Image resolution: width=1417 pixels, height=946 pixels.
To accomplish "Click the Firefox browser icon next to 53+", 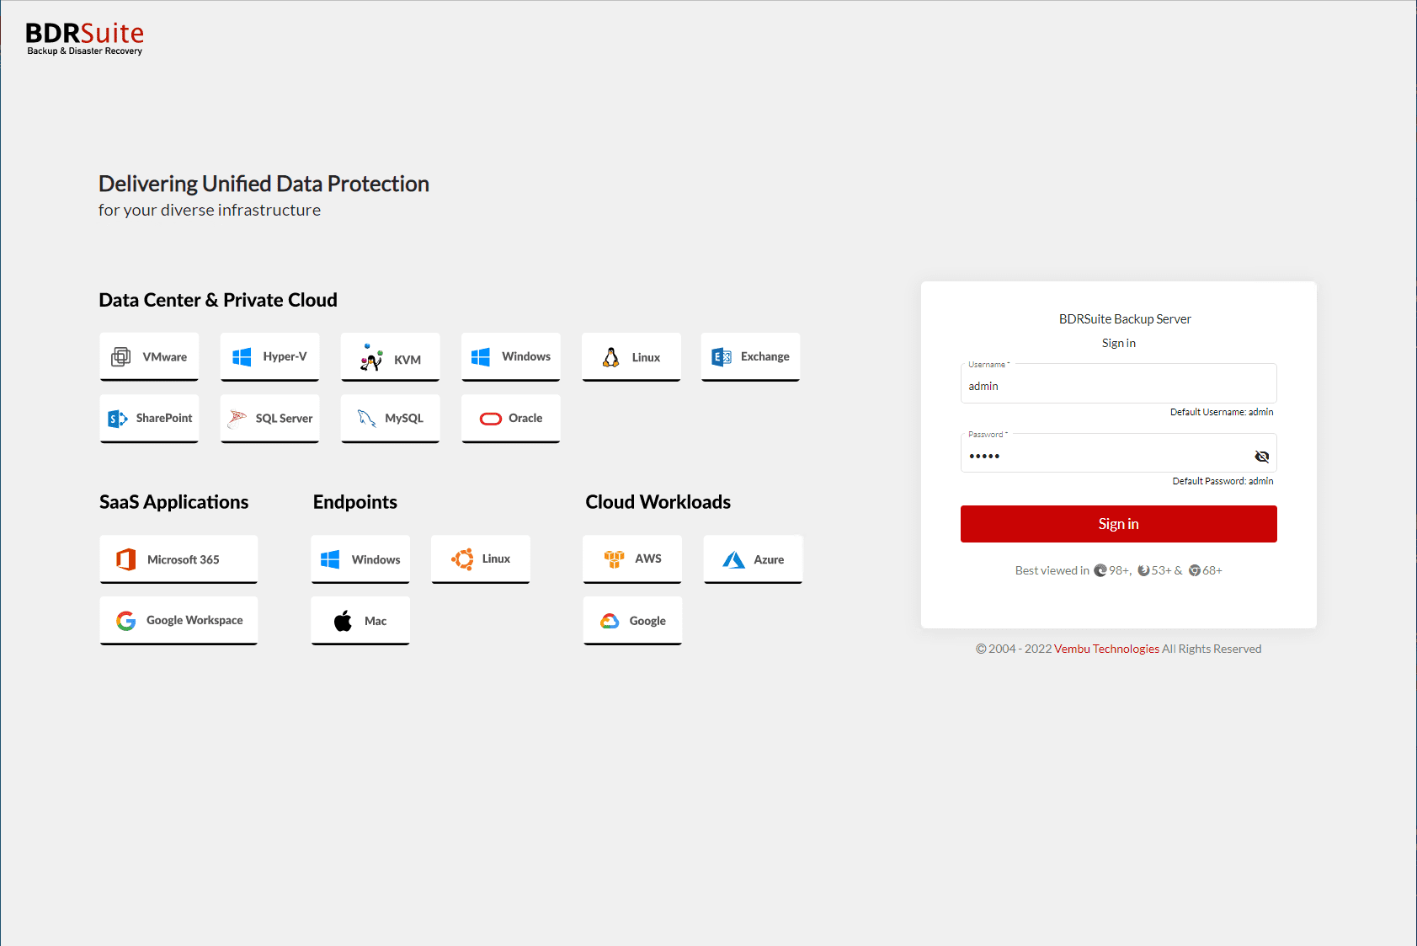I will point(1143,570).
